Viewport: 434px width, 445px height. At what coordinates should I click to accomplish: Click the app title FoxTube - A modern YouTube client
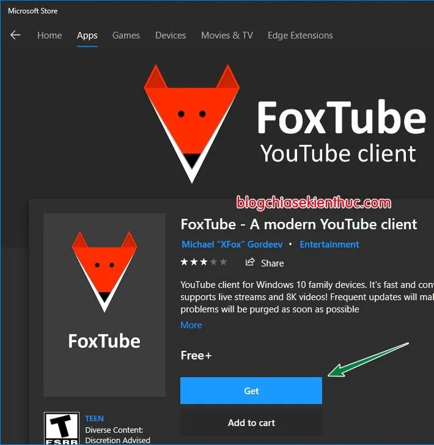299,224
